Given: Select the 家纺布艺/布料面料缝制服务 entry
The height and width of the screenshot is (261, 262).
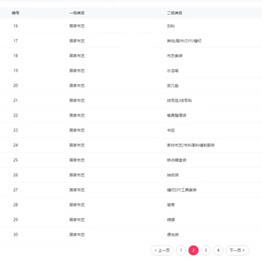Looking at the screenshot, I should point(191,145).
